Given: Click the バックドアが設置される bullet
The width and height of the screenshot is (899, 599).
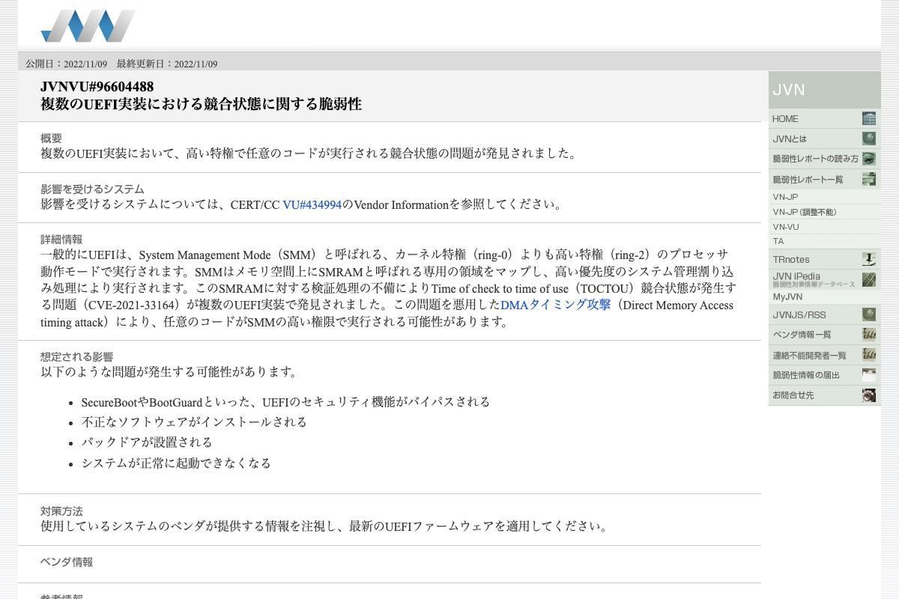Looking at the screenshot, I should [147, 443].
